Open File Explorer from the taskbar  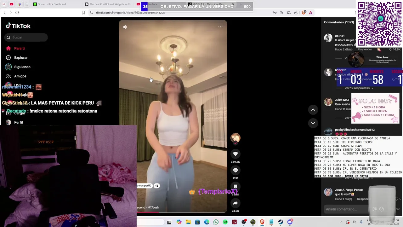click(x=188, y=222)
